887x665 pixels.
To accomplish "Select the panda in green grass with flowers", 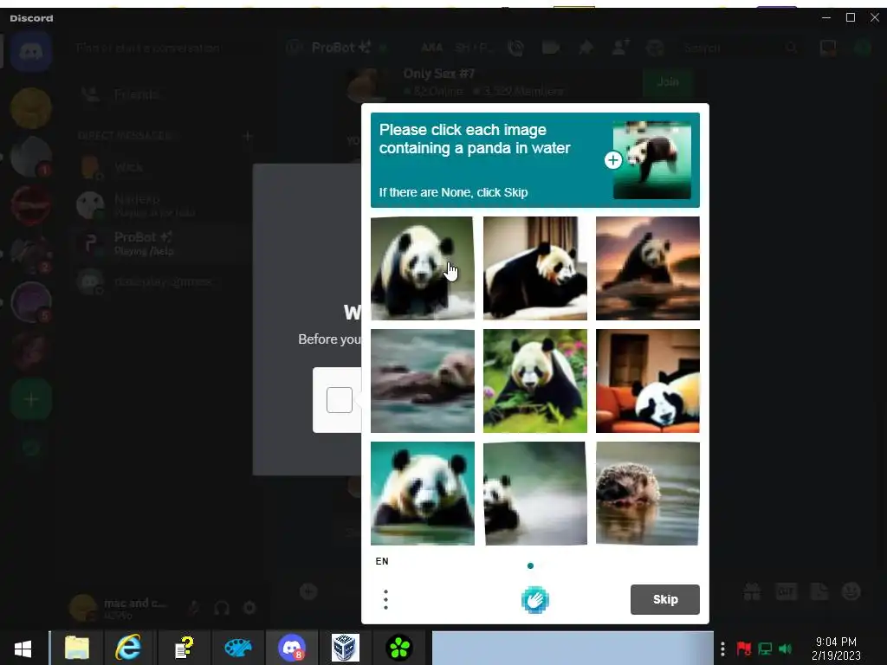I will click(x=535, y=381).
